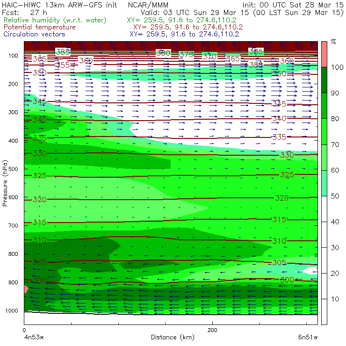Click the '4n53w' start location label
Viewport: 346px width, 346px height.
pos(34,338)
